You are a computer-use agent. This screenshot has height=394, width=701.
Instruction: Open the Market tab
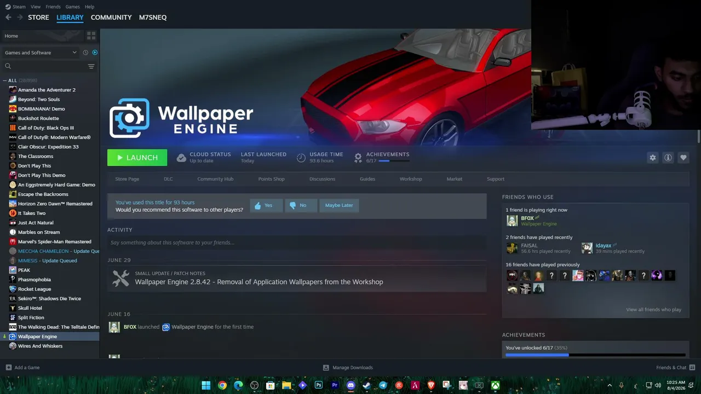pos(455,179)
